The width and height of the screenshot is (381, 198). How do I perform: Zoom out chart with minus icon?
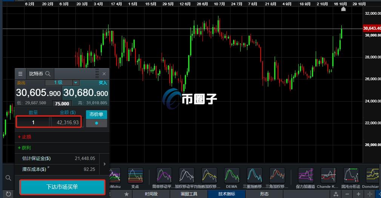pyautogui.click(x=347, y=194)
